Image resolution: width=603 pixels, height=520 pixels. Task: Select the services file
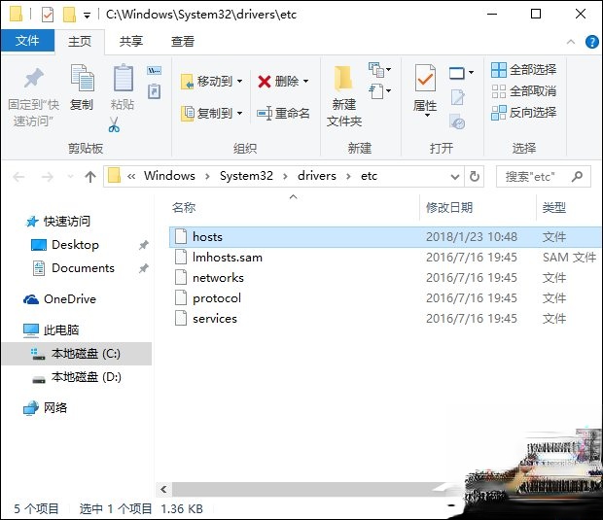(x=385, y=318)
